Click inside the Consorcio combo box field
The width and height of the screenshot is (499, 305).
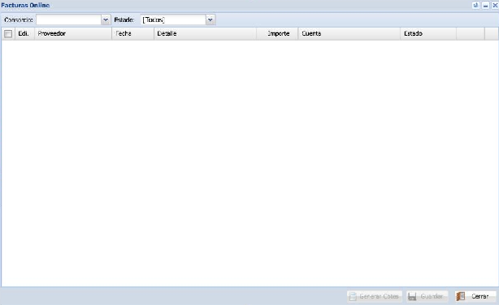69,19
